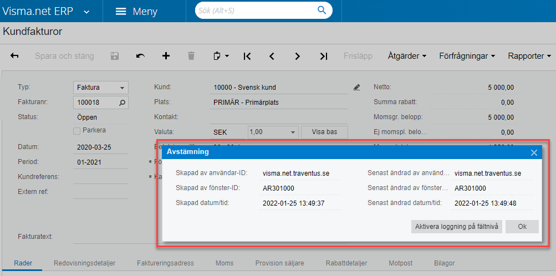Screen dimensions: 556x276
Task: Expand the Åtgärder menu
Action: tap(407, 56)
